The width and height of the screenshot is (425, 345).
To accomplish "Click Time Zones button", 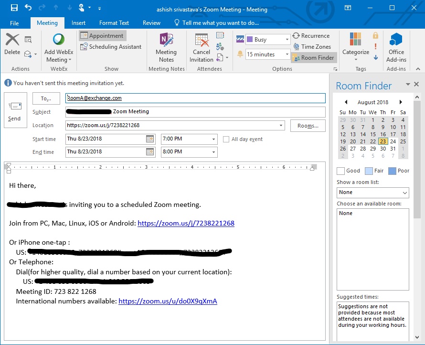I will click(312, 47).
